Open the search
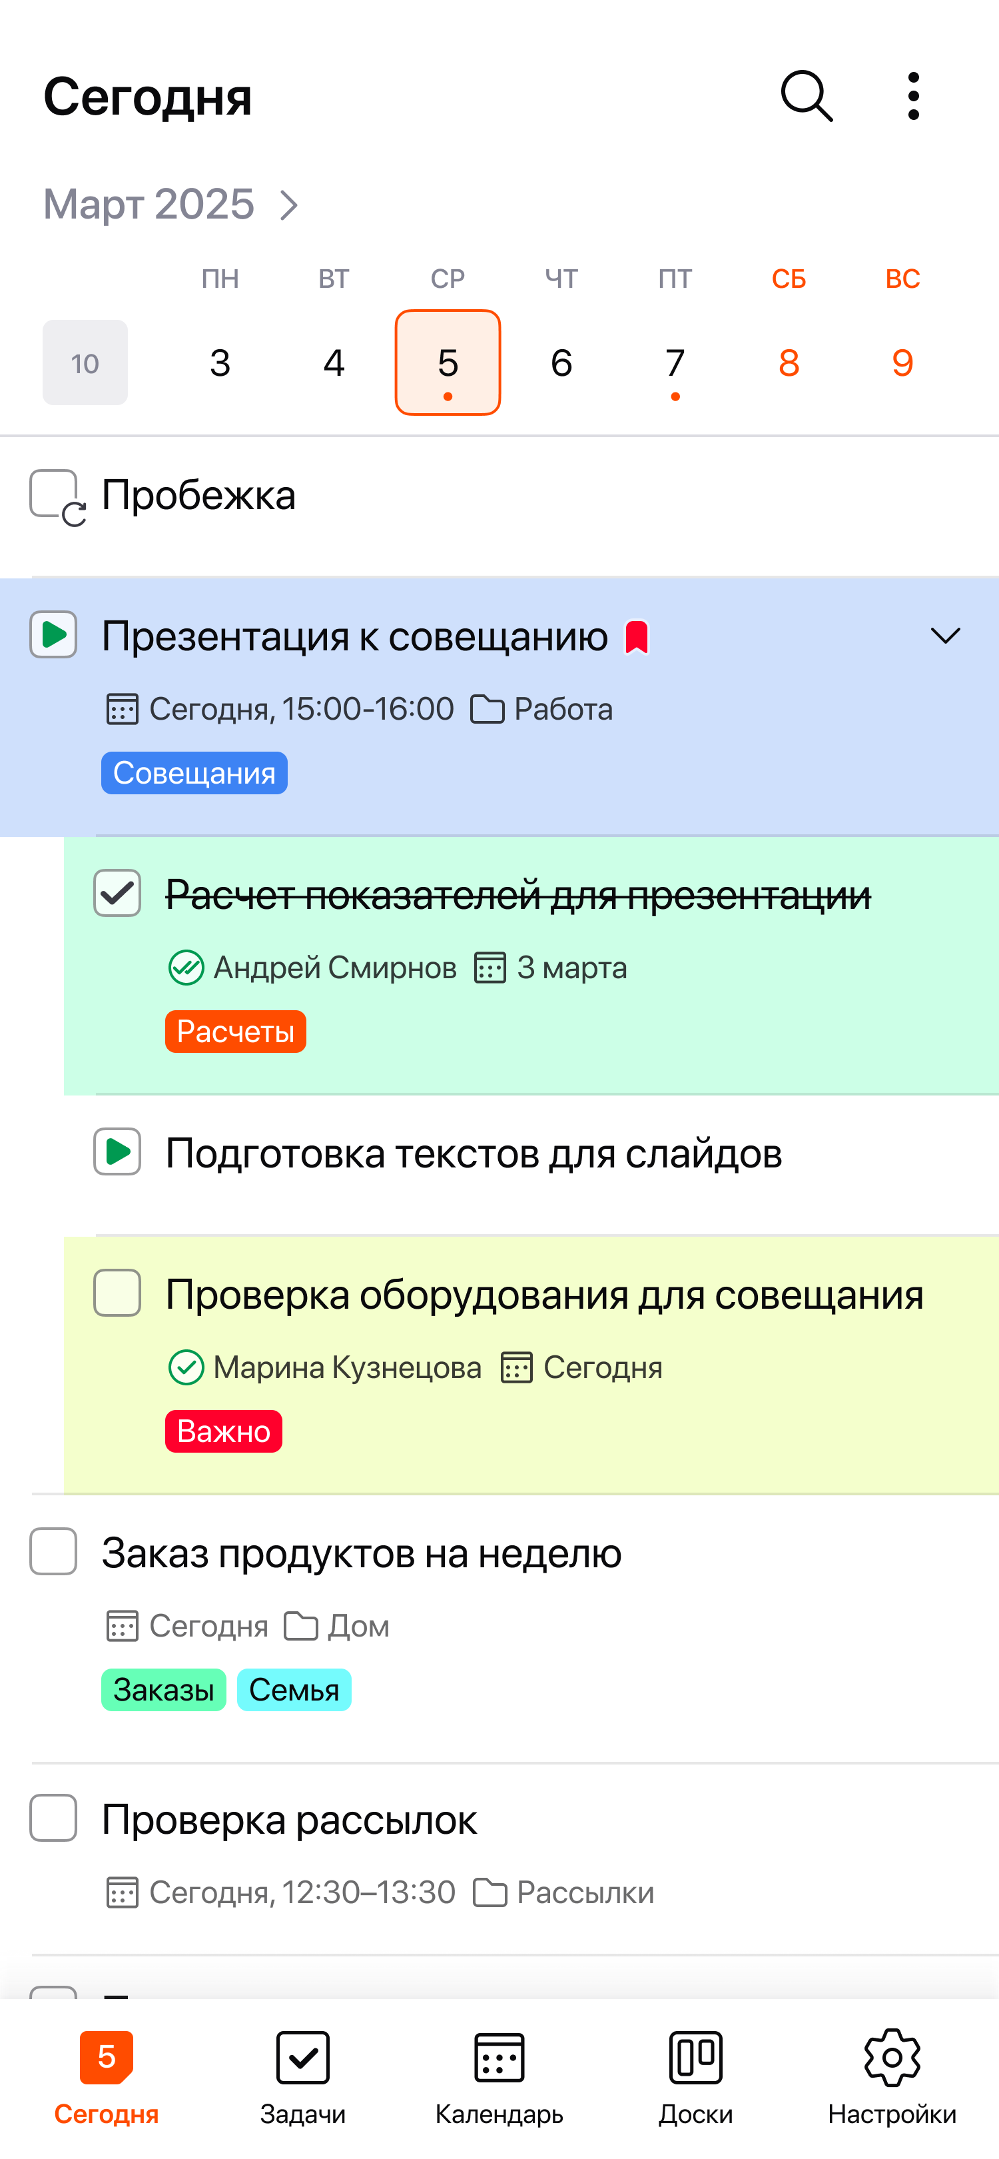Screen dimensions: 999x2159 tap(807, 95)
